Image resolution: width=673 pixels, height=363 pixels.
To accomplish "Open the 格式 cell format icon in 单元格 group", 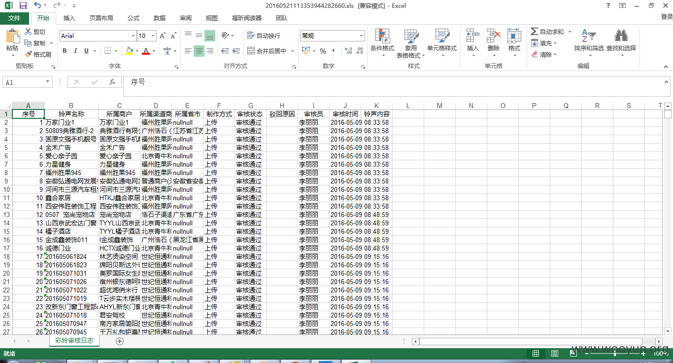I will [514, 36].
